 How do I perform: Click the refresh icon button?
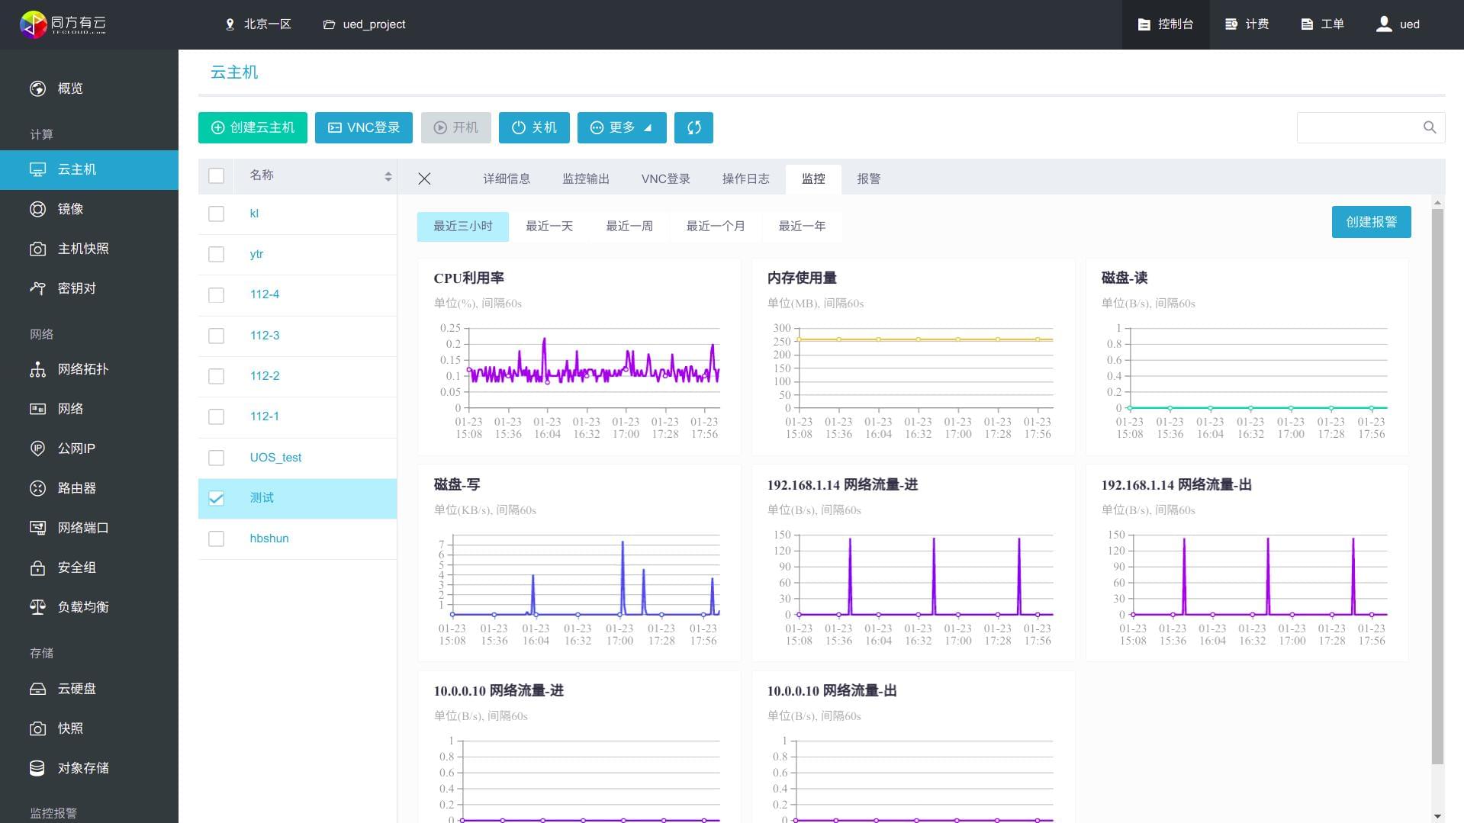(693, 127)
